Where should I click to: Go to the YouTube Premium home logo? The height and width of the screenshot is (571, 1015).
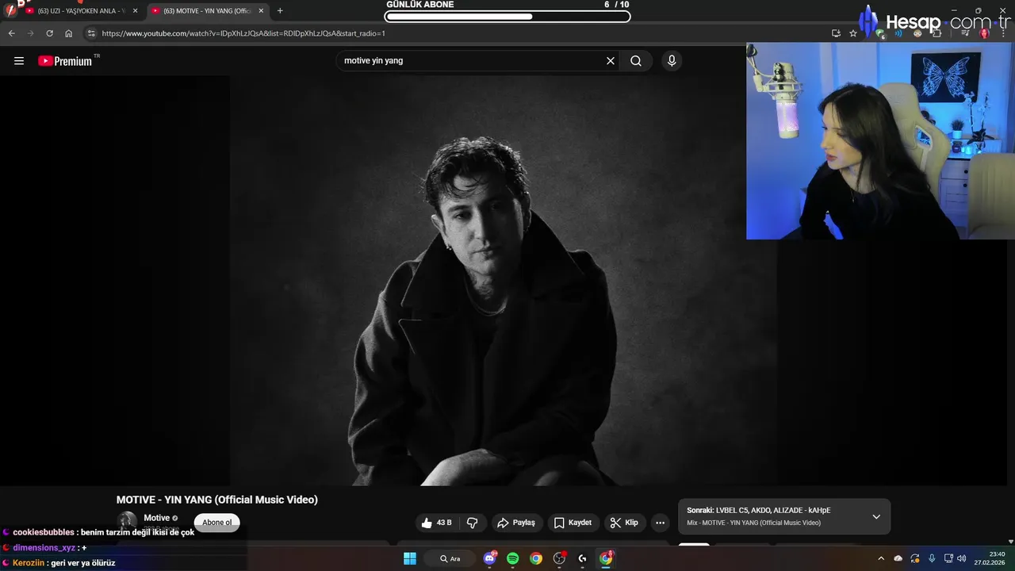point(67,61)
